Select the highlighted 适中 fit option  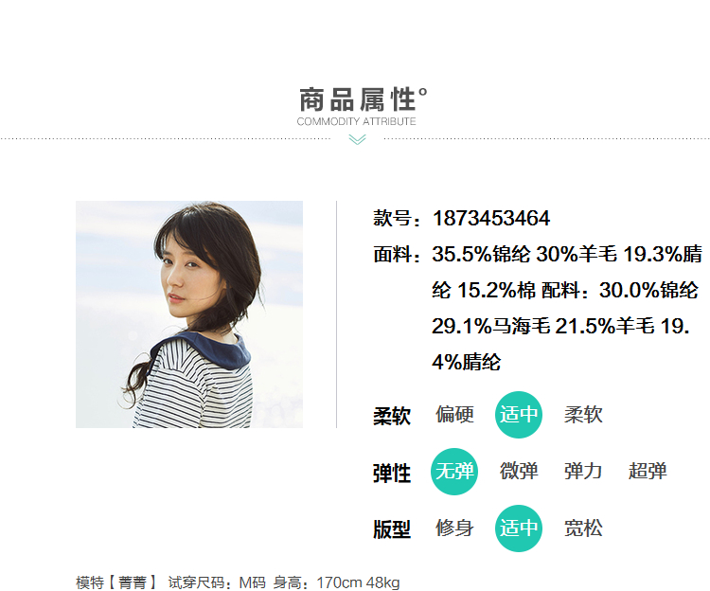point(519,528)
